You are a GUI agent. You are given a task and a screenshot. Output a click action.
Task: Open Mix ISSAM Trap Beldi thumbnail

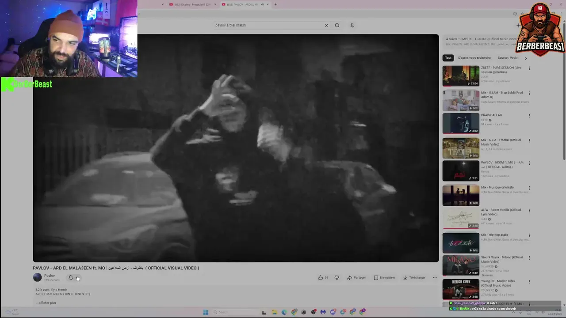[461, 101]
